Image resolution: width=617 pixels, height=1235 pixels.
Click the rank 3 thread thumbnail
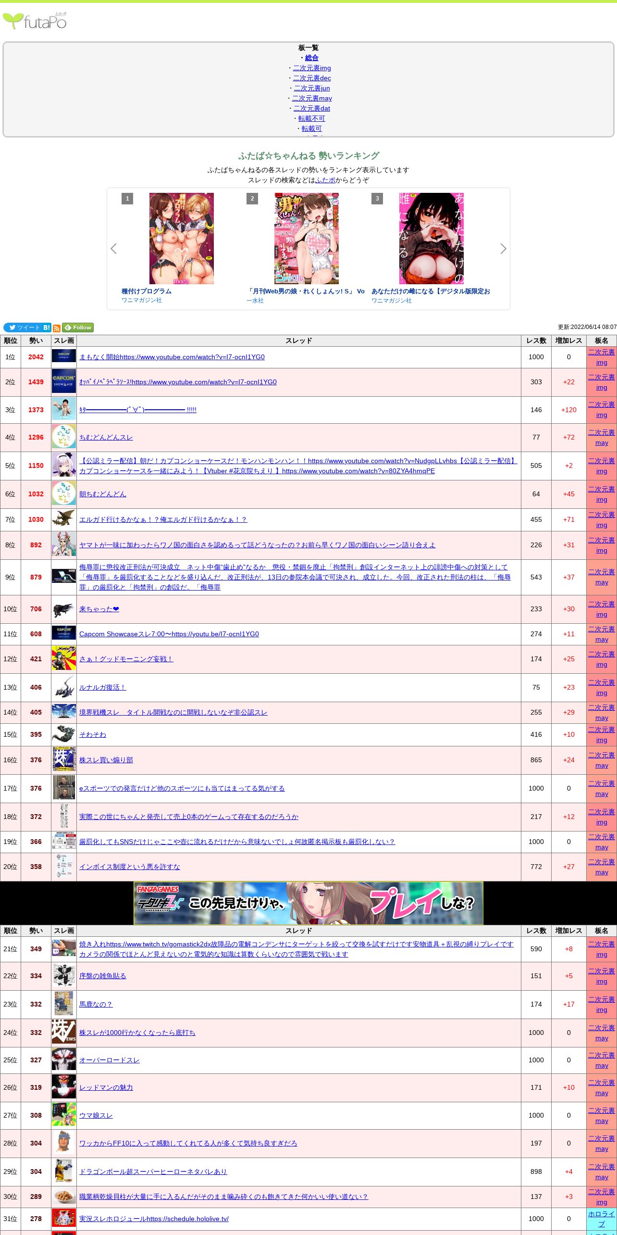point(64,410)
